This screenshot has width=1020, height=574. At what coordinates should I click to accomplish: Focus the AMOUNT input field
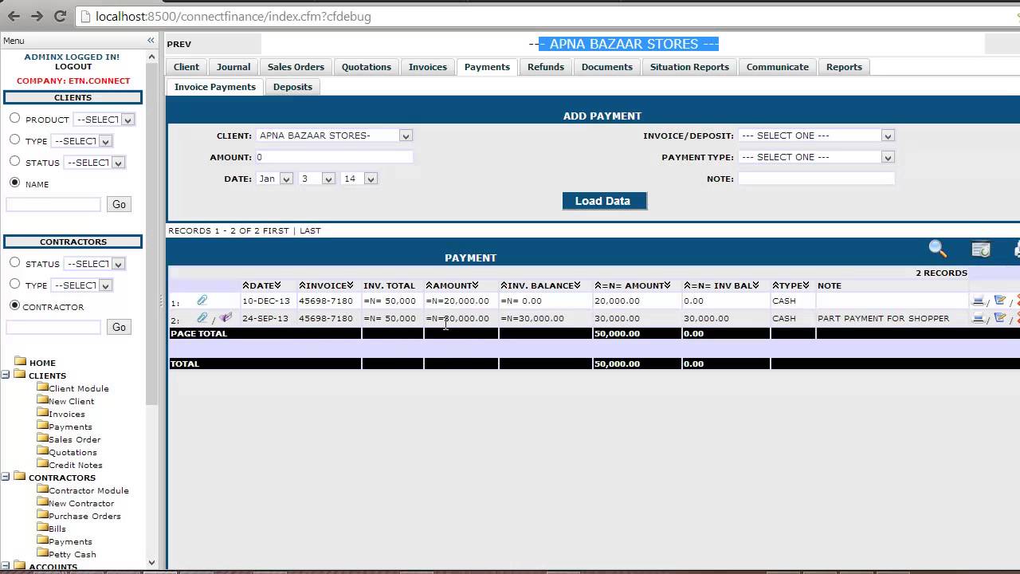(x=333, y=157)
